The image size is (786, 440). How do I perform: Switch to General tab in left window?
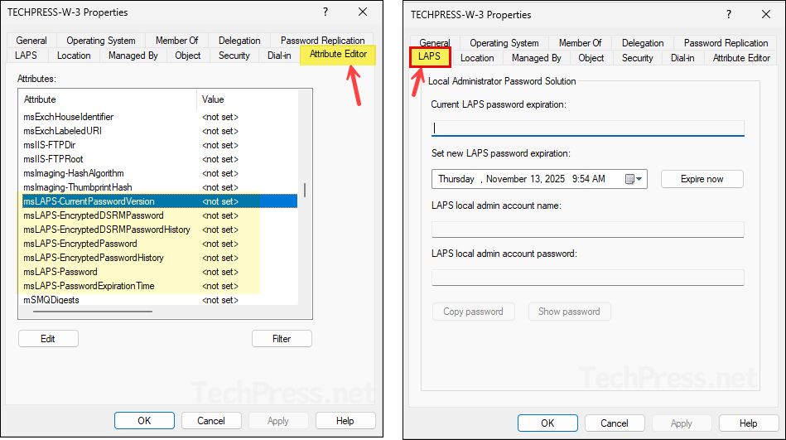[31, 40]
